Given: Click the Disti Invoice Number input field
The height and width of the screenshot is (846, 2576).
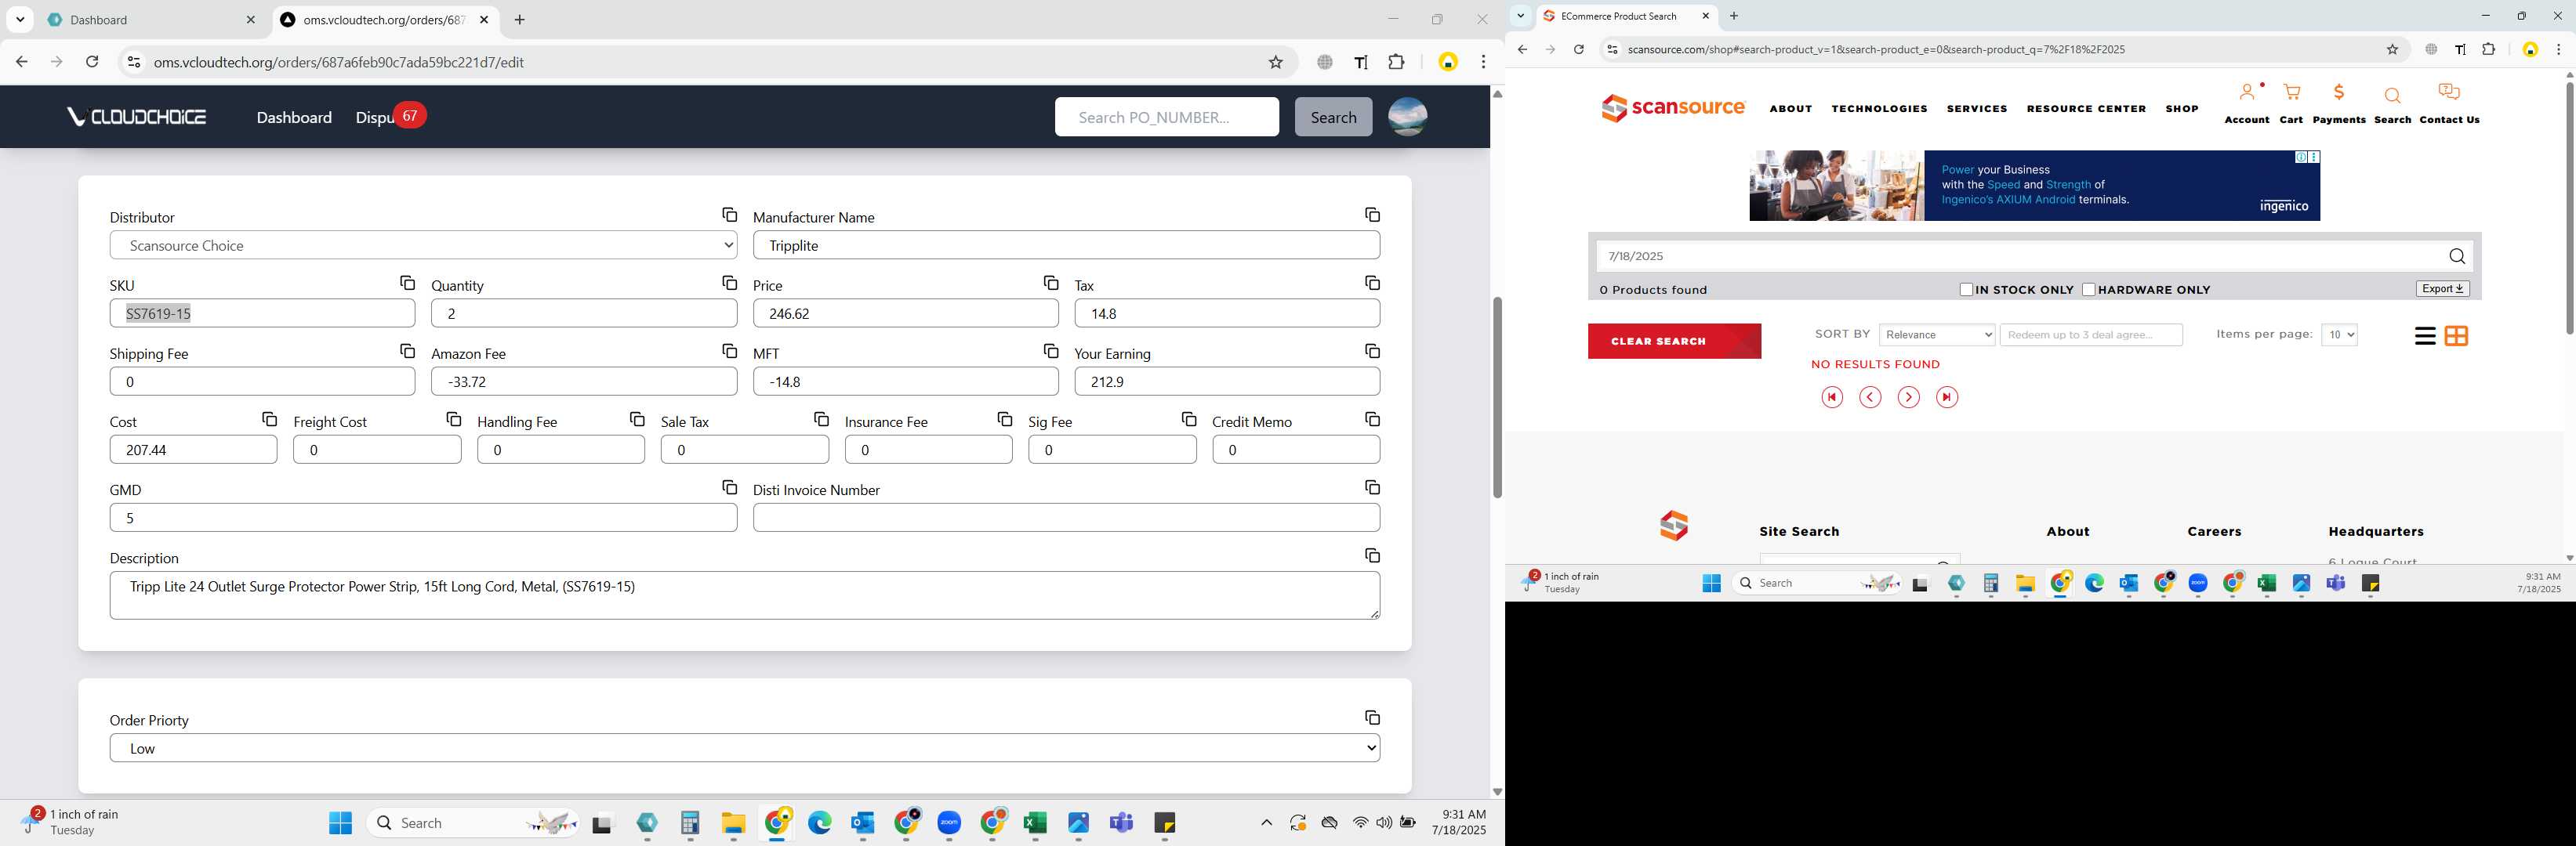Looking at the screenshot, I should click(1066, 517).
